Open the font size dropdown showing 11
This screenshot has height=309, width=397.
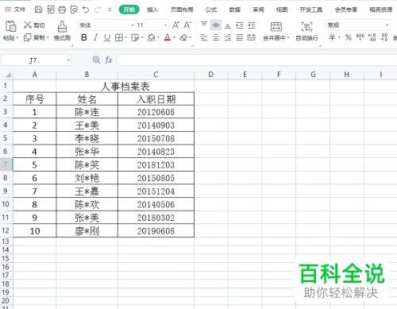165,25
